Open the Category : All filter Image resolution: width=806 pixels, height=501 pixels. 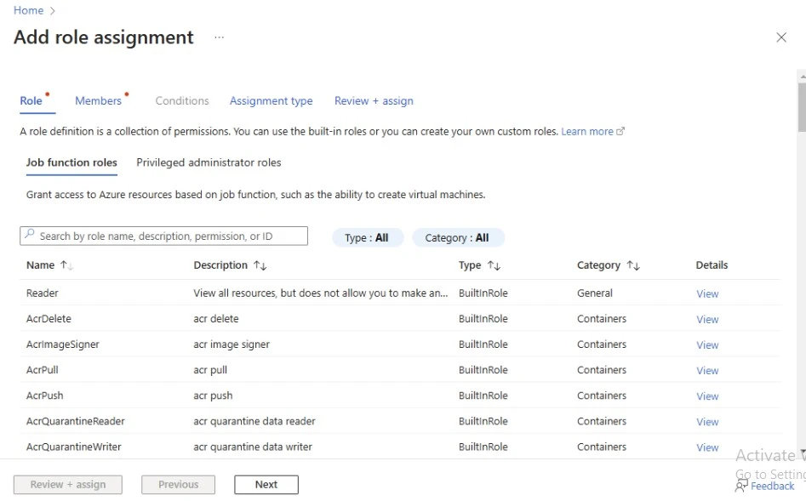(x=458, y=237)
